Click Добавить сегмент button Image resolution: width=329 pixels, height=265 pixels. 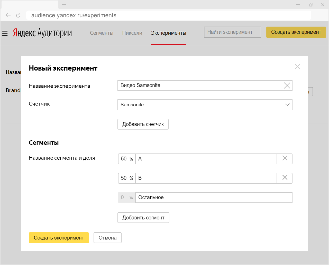(143, 218)
